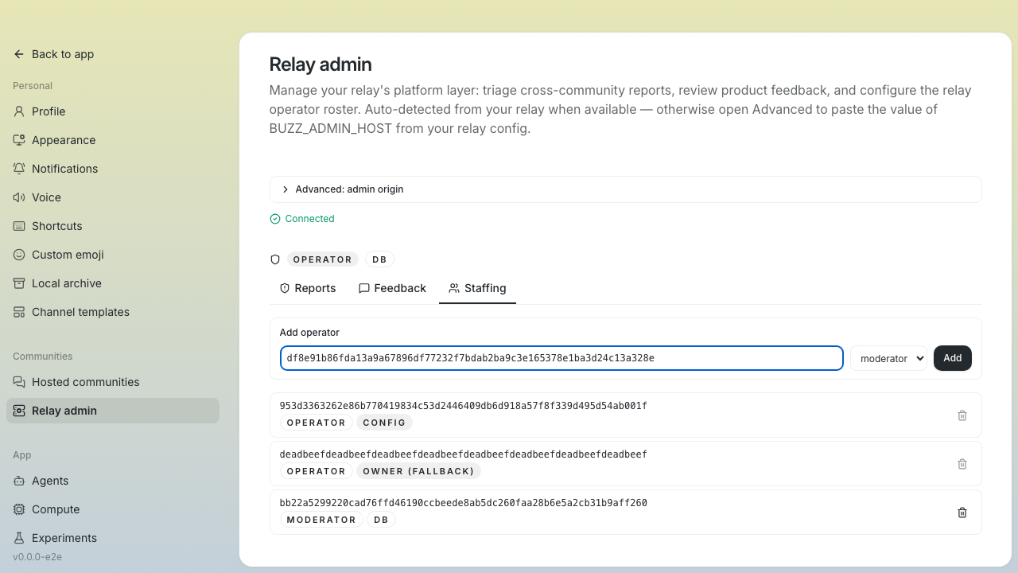Click pubkey text bb22a5299220cad76ffd
The image size is (1018, 573).
coord(464,503)
